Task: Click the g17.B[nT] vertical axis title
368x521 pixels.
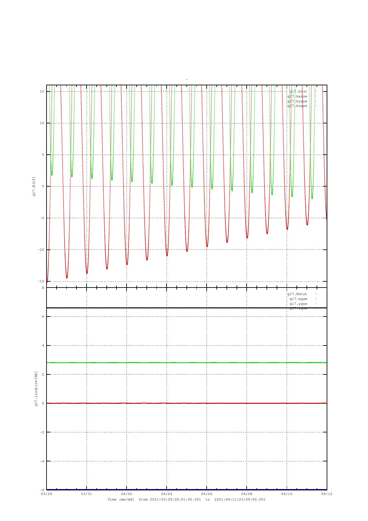Action: [34, 186]
